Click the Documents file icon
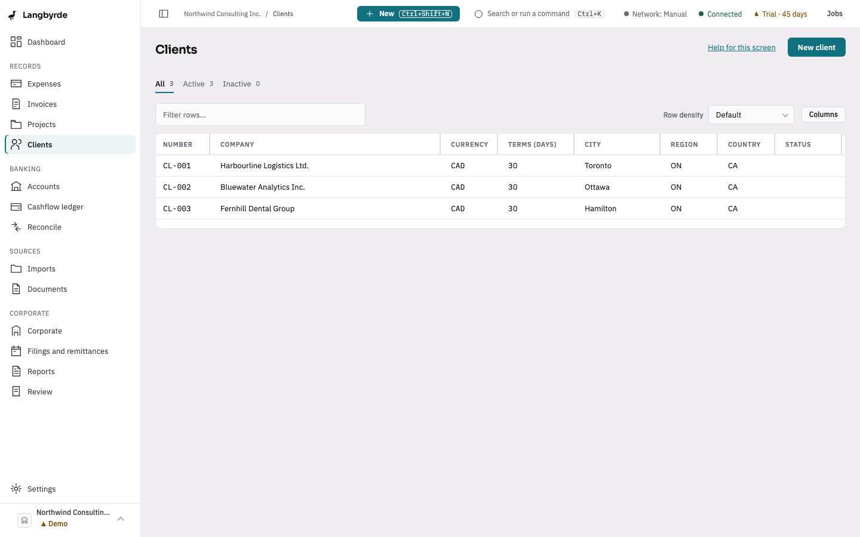This screenshot has height=537, width=860. point(16,289)
